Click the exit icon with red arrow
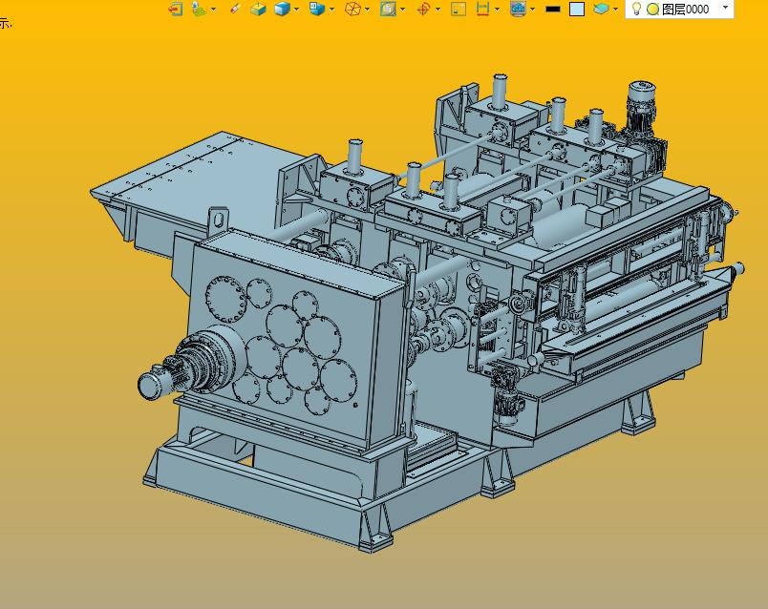 point(176,9)
